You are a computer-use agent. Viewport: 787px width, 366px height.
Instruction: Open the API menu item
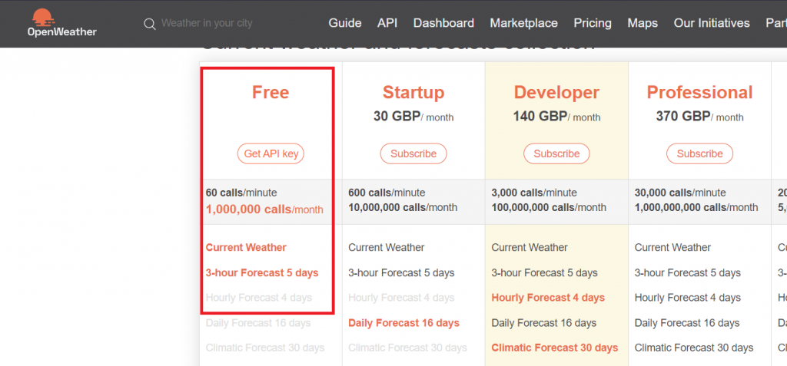[x=387, y=23]
